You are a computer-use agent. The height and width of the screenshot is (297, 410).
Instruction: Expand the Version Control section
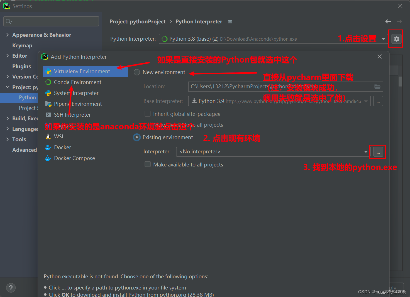point(8,77)
